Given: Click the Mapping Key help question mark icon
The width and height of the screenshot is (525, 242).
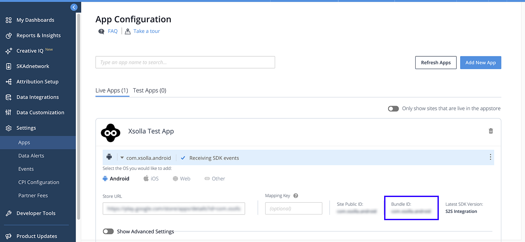Looking at the screenshot, I should pyautogui.click(x=296, y=196).
